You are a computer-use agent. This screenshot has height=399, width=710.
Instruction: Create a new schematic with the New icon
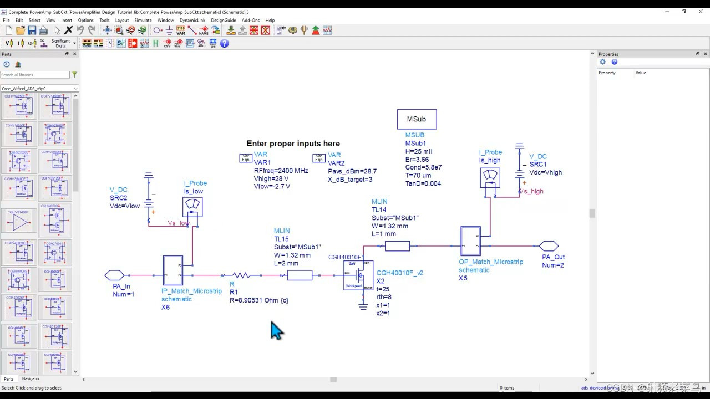pos(9,30)
